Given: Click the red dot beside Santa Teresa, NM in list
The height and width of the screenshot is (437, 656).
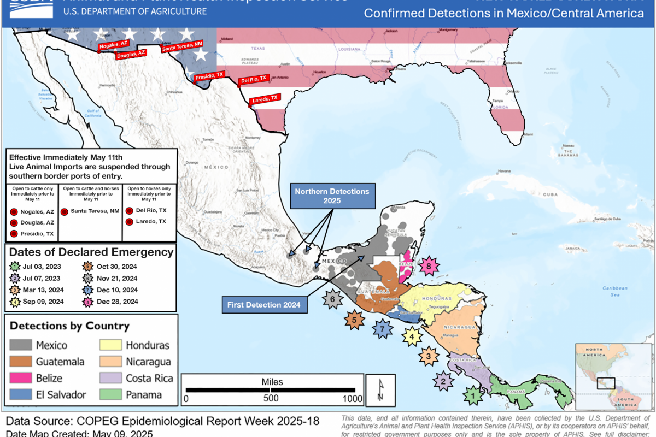Looking at the screenshot, I should click(x=65, y=211).
